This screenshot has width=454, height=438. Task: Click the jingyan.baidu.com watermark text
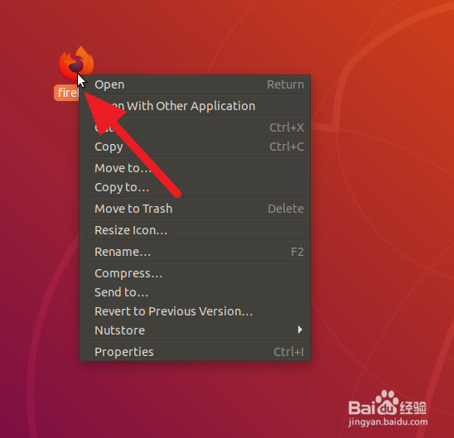pos(388,422)
